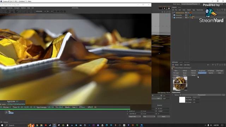Open Objects menu in Live Viewer
This screenshot has height=127, width=226.
click(x=3, y=8)
